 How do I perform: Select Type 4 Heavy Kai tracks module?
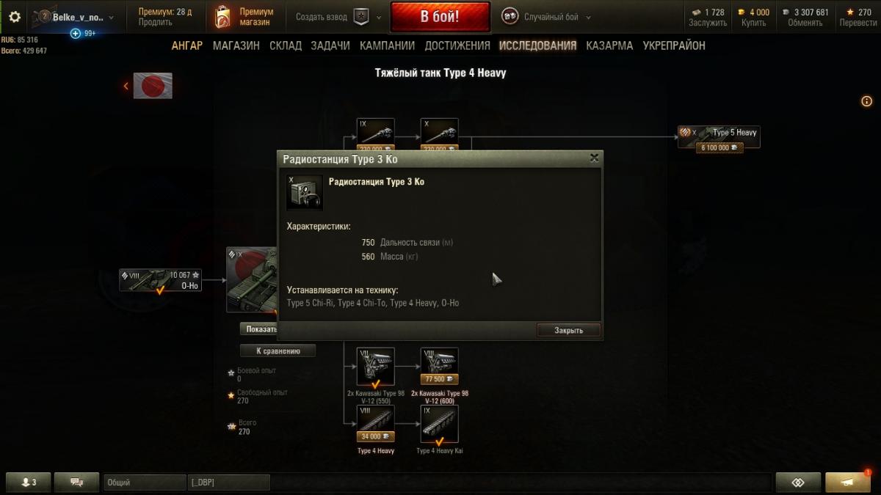440,424
